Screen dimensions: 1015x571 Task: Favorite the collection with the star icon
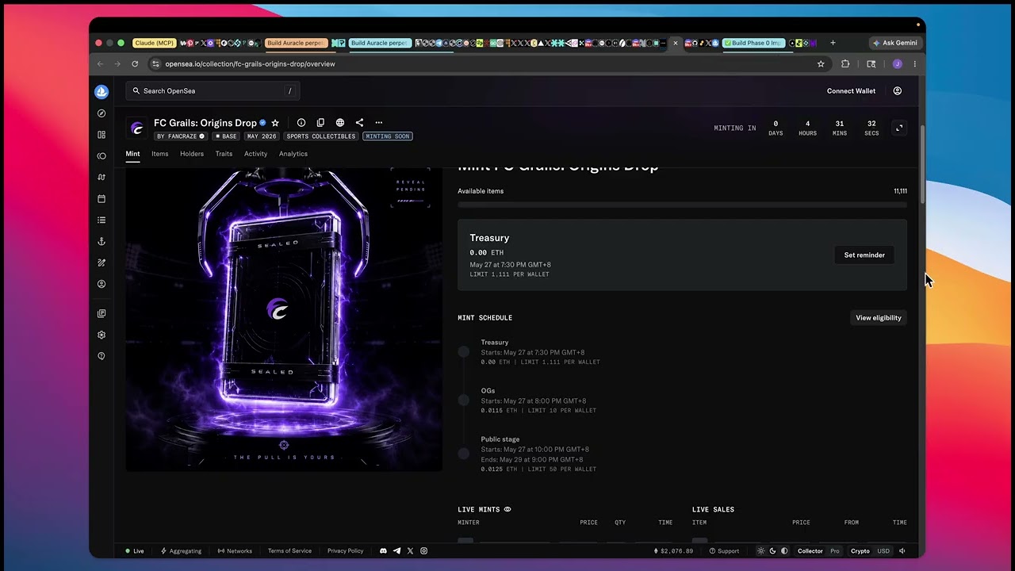(275, 123)
